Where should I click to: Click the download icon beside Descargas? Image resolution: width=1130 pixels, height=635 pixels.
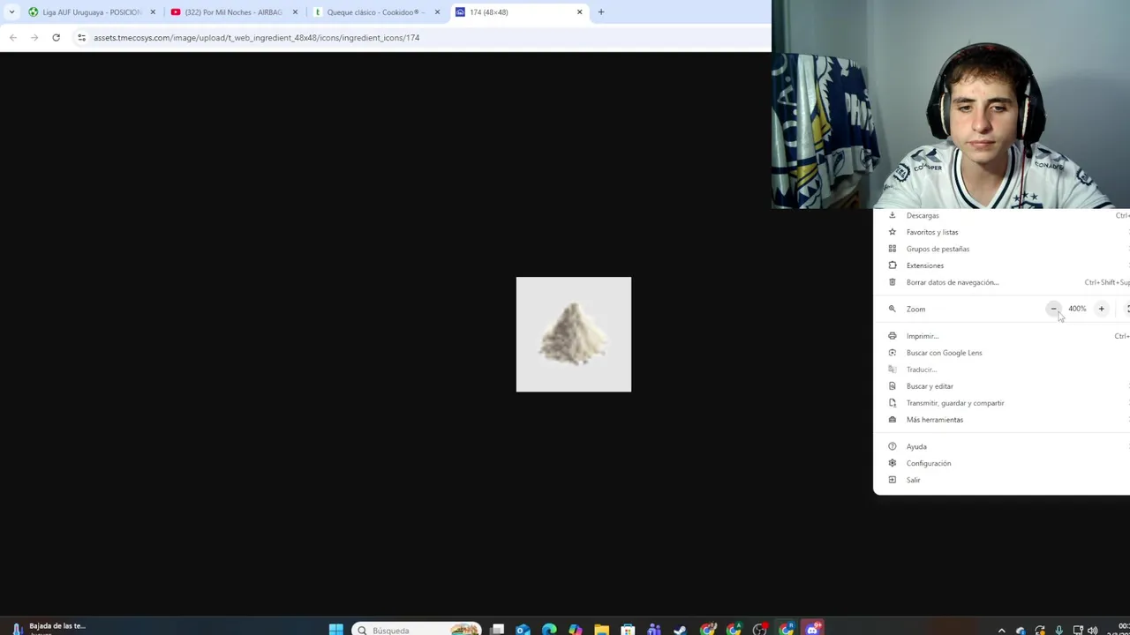pos(892,215)
